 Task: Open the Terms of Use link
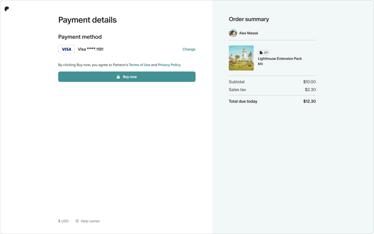pyautogui.click(x=139, y=65)
